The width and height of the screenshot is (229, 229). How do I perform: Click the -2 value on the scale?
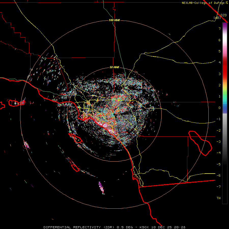pyautogui.click(x=219, y=131)
